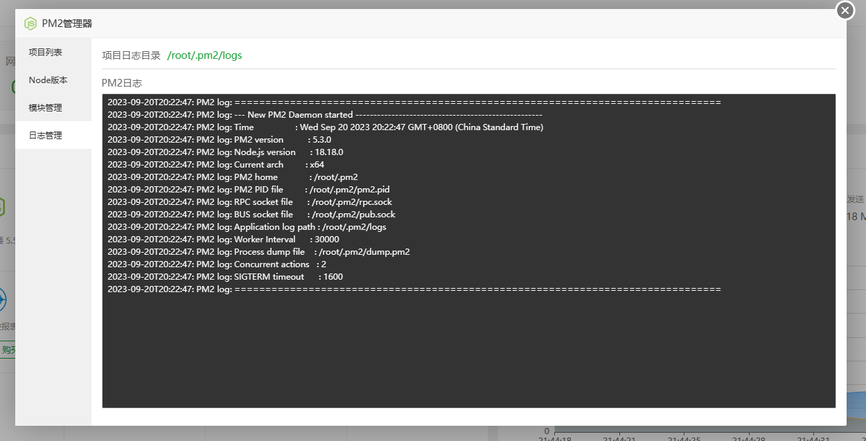Open the 项目列表 tab
The image size is (866, 441).
[53, 52]
